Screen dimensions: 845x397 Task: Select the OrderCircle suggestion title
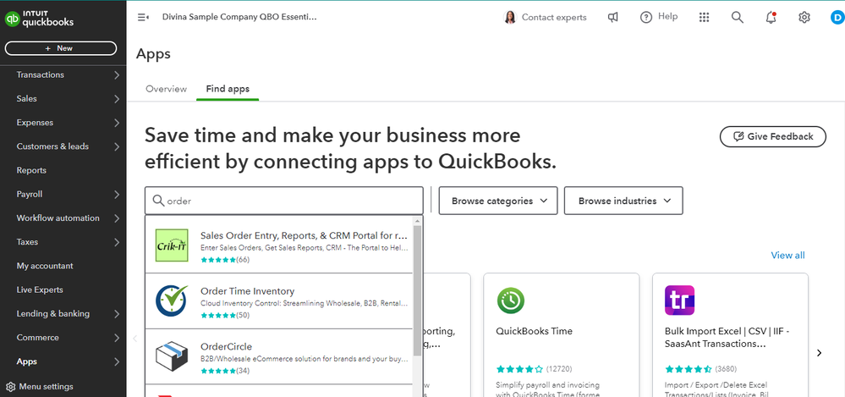[226, 347]
